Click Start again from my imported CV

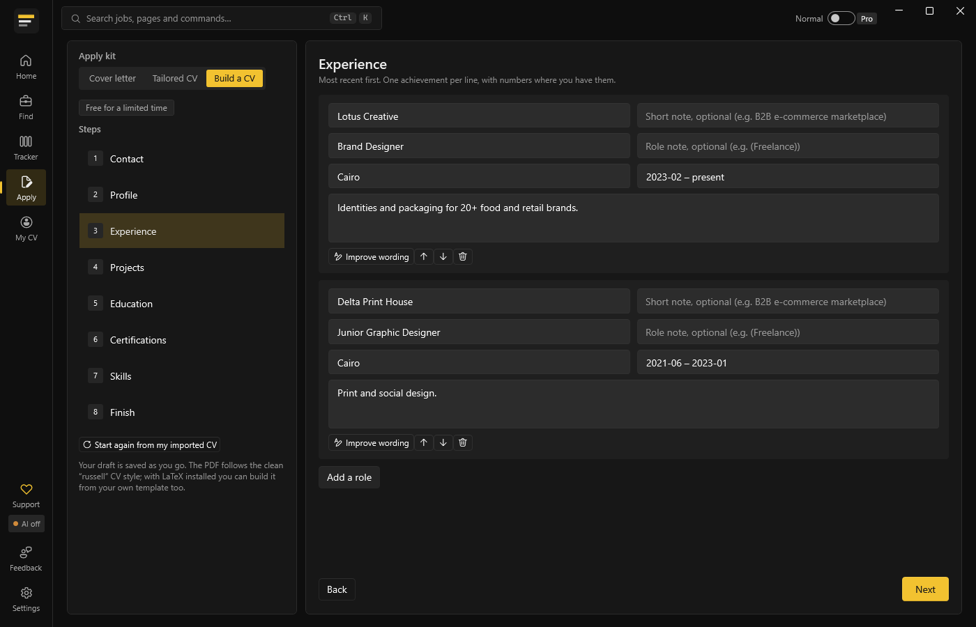[150, 444]
